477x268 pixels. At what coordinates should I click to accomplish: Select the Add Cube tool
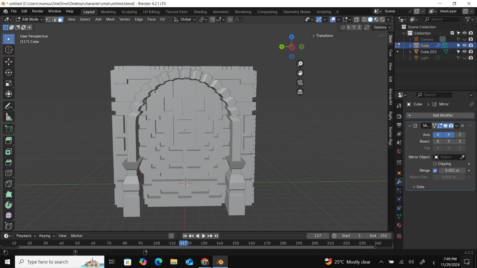point(9,129)
